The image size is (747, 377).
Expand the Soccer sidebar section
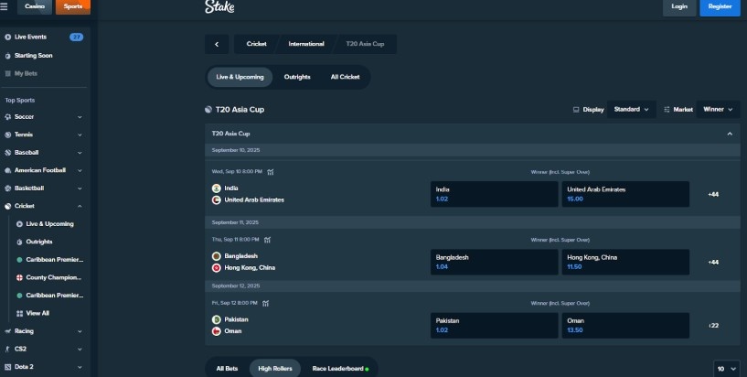80,117
